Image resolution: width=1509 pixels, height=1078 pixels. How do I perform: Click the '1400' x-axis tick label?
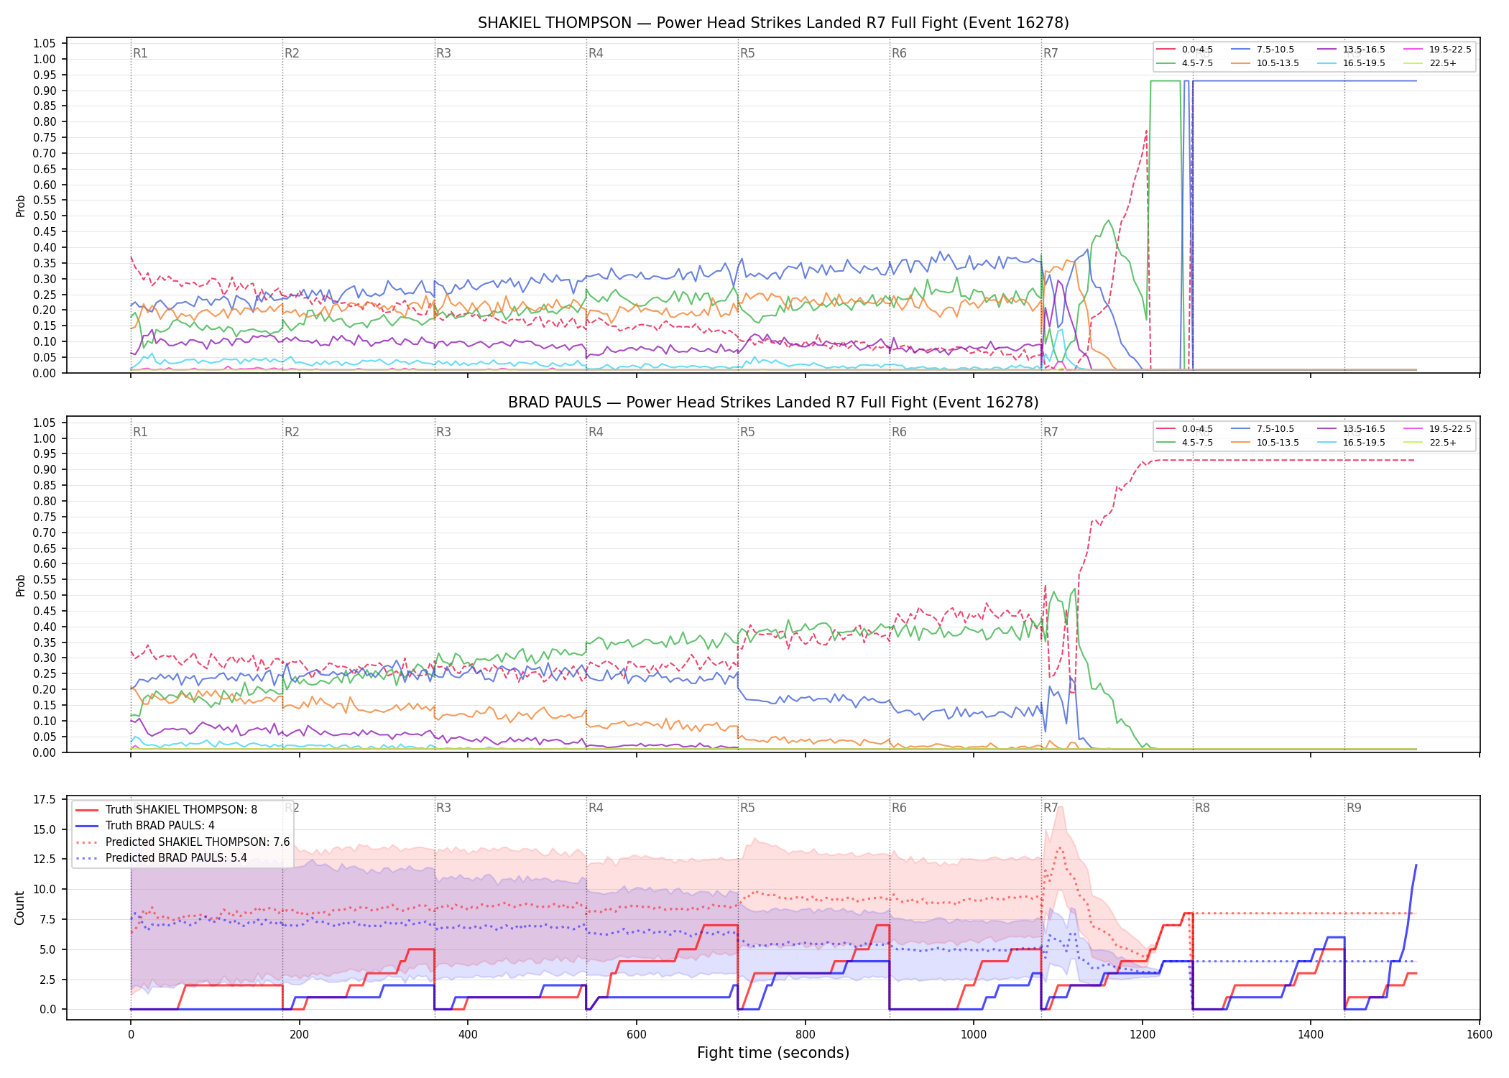[1311, 1035]
